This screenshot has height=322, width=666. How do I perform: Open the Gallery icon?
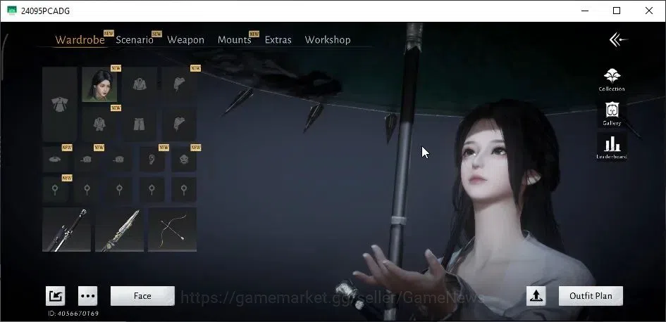tap(612, 114)
